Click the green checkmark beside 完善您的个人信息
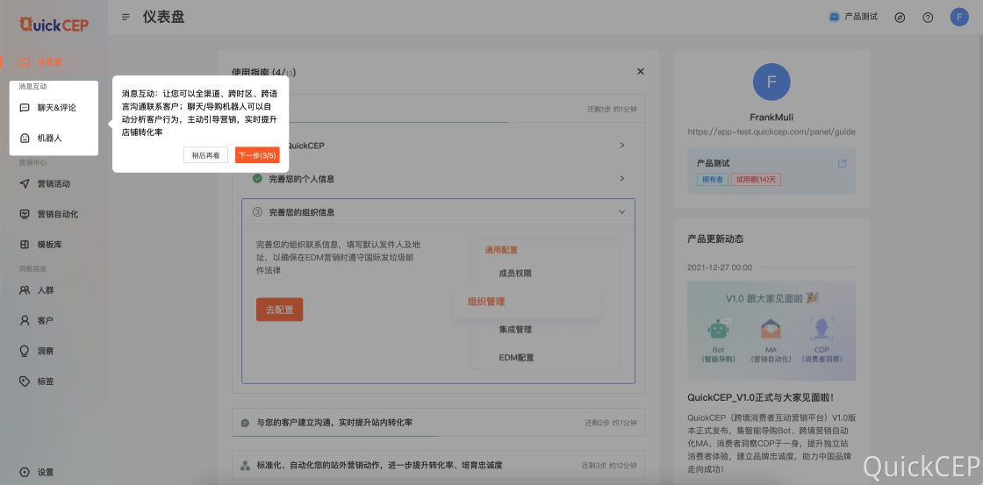983x485 pixels. (257, 179)
